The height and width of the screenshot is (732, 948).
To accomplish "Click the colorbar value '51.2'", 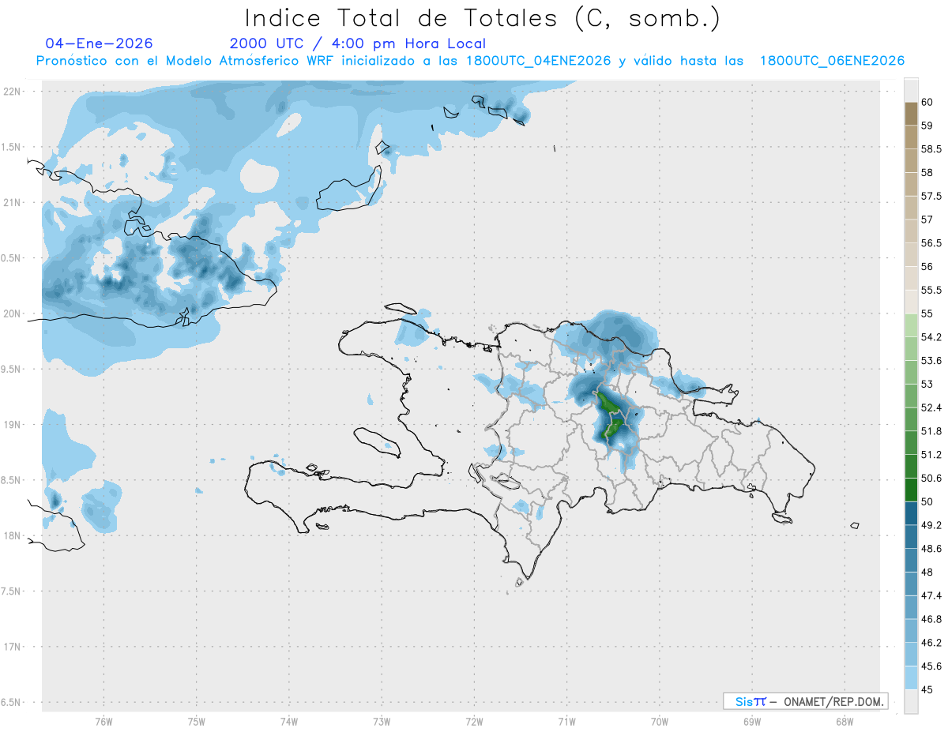I will coord(931,454).
